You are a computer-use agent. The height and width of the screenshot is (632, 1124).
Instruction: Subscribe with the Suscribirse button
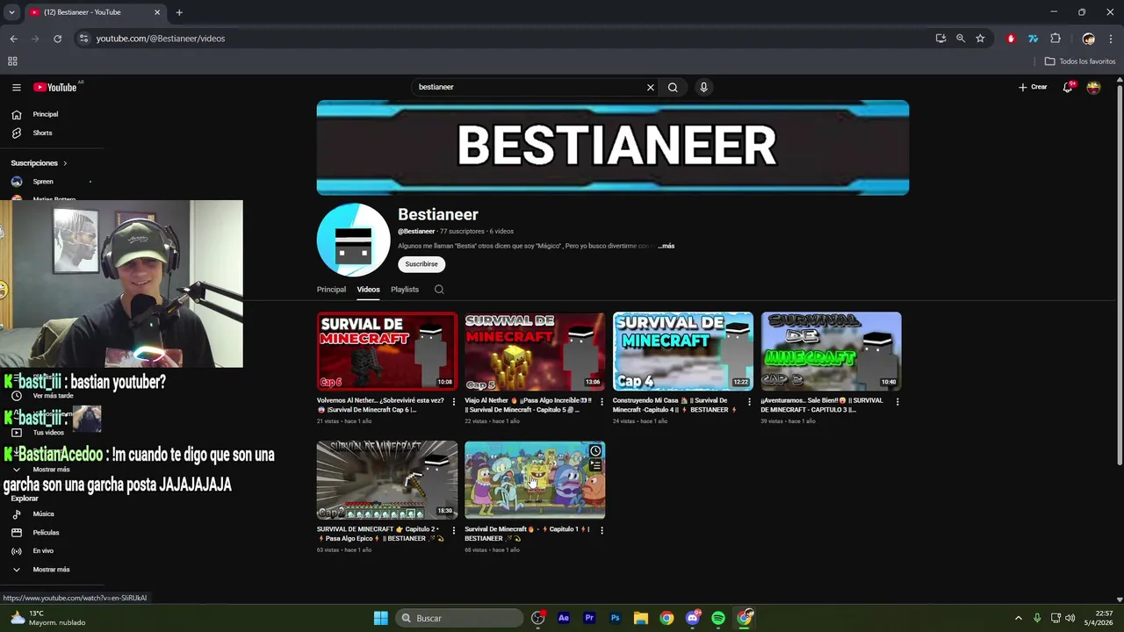pos(421,264)
